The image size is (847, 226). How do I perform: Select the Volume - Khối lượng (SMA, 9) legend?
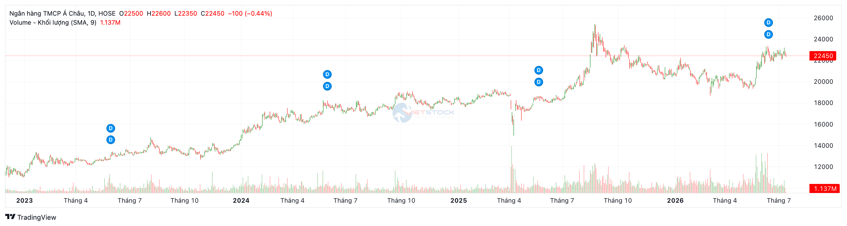point(53,23)
